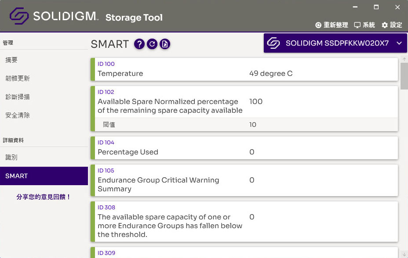Click the gear icon beside 設定

click(x=385, y=25)
